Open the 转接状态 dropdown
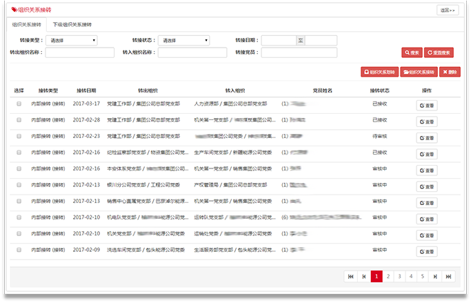This screenshot has width=471, height=303. [x=184, y=40]
